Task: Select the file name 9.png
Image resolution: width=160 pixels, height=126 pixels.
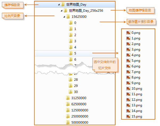Action: (x=136, y=83)
